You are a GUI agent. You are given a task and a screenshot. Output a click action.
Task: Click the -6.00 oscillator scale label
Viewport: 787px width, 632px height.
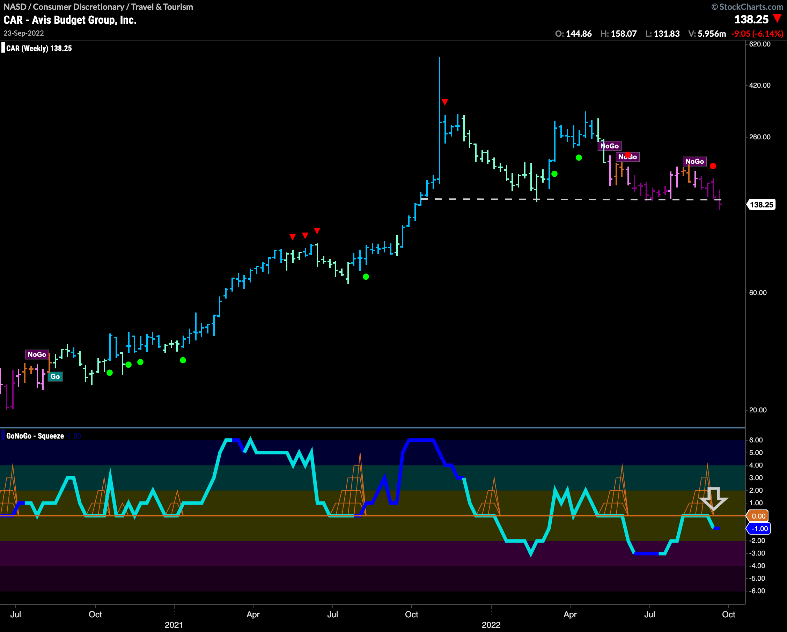(x=757, y=591)
